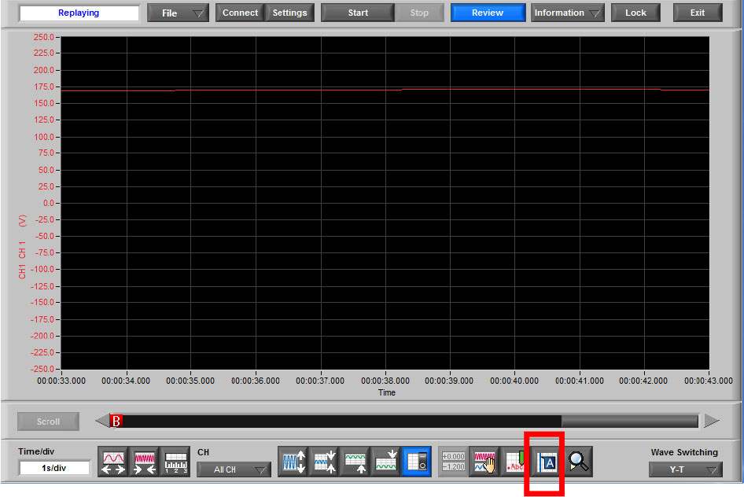Viewport: 744px width, 497px height.
Task: Click the 00:00:38.000 time axis label
Action: tap(385, 381)
